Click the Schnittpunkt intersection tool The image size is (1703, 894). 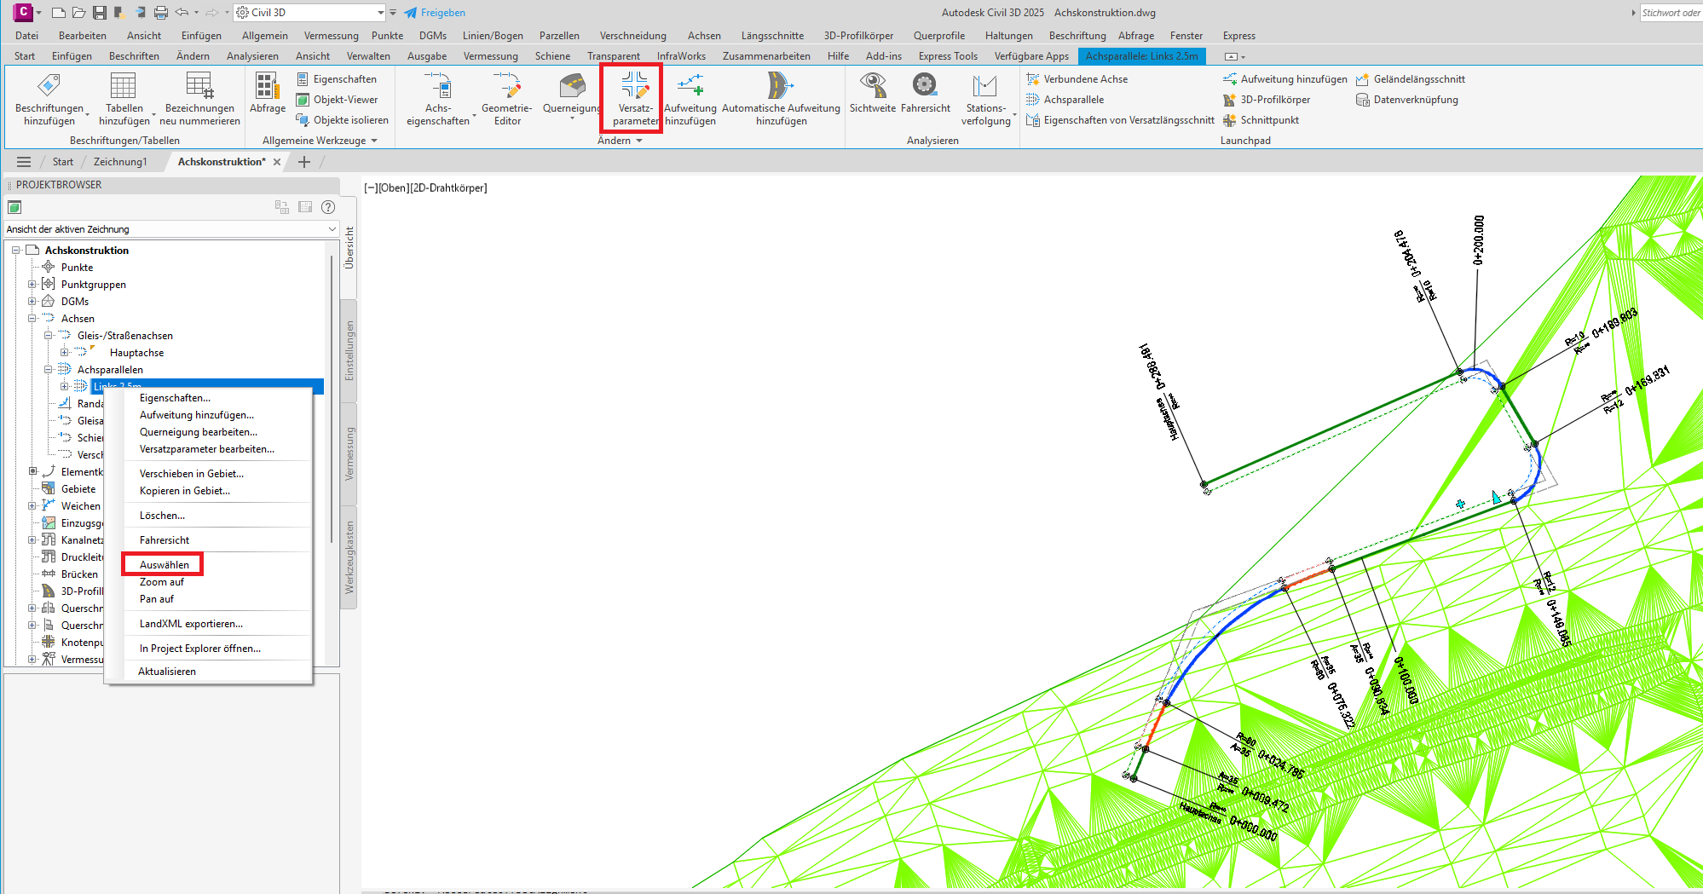point(1261,120)
